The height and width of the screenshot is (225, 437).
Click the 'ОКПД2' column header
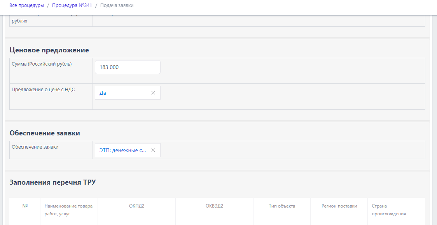click(x=136, y=206)
